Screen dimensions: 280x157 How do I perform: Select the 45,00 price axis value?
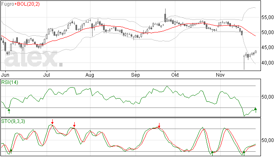[x=267, y=47]
